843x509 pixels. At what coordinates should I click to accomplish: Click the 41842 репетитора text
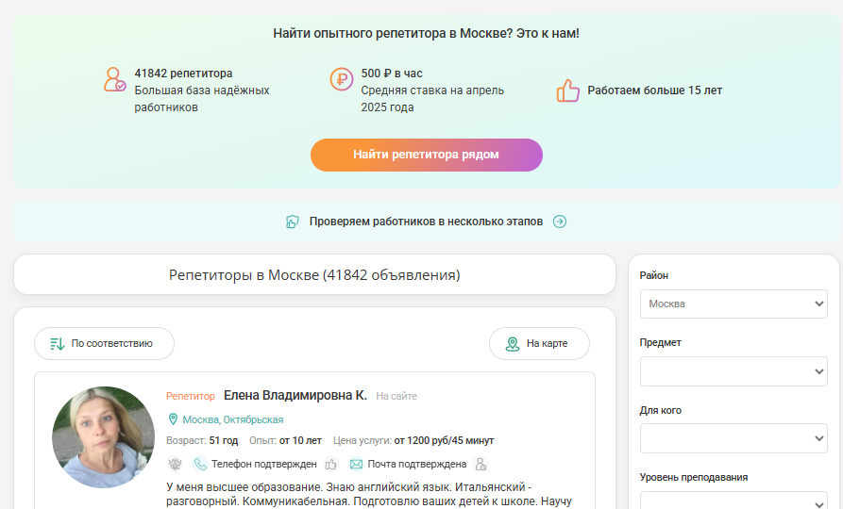pos(183,74)
